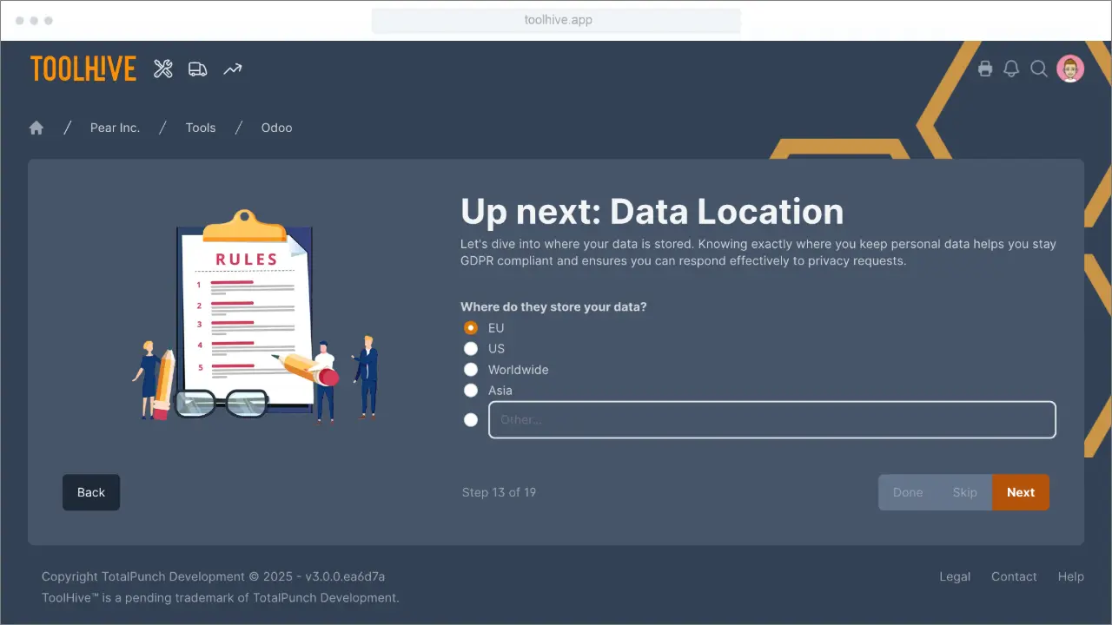Select the delivery truck icon

point(197,69)
